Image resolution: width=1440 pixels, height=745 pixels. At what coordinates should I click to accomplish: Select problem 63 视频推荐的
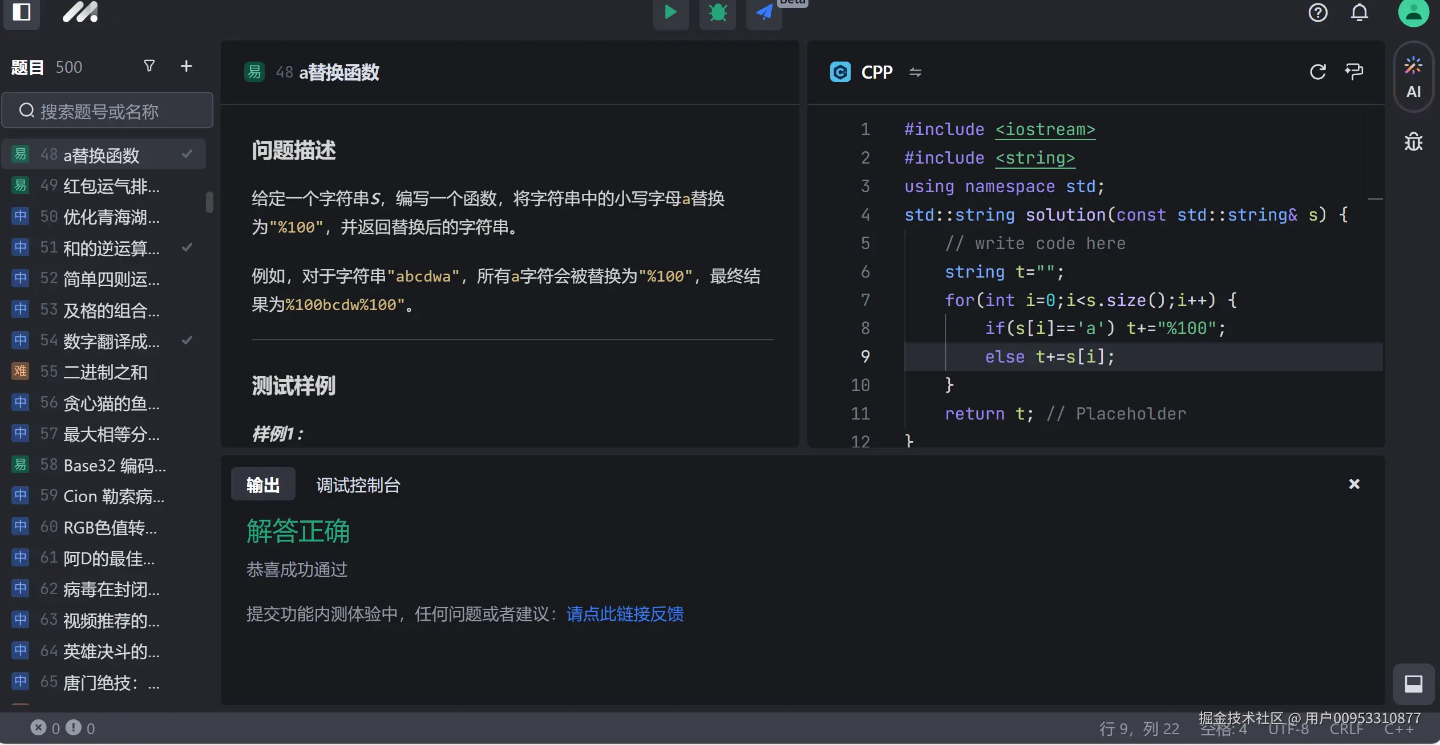tap(104, 620)
